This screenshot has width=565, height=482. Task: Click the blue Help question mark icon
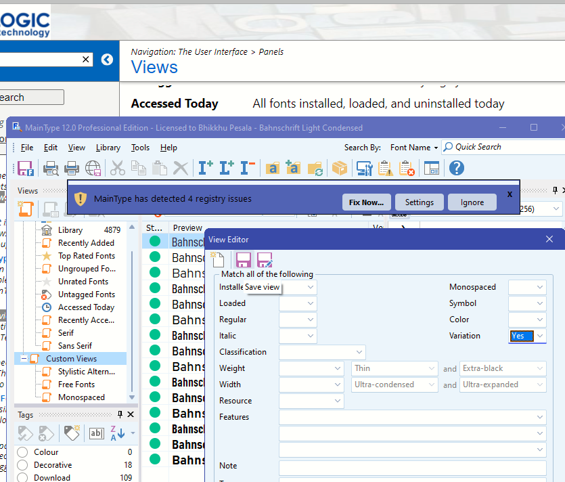pyautogui.click(x=456, y=168)
